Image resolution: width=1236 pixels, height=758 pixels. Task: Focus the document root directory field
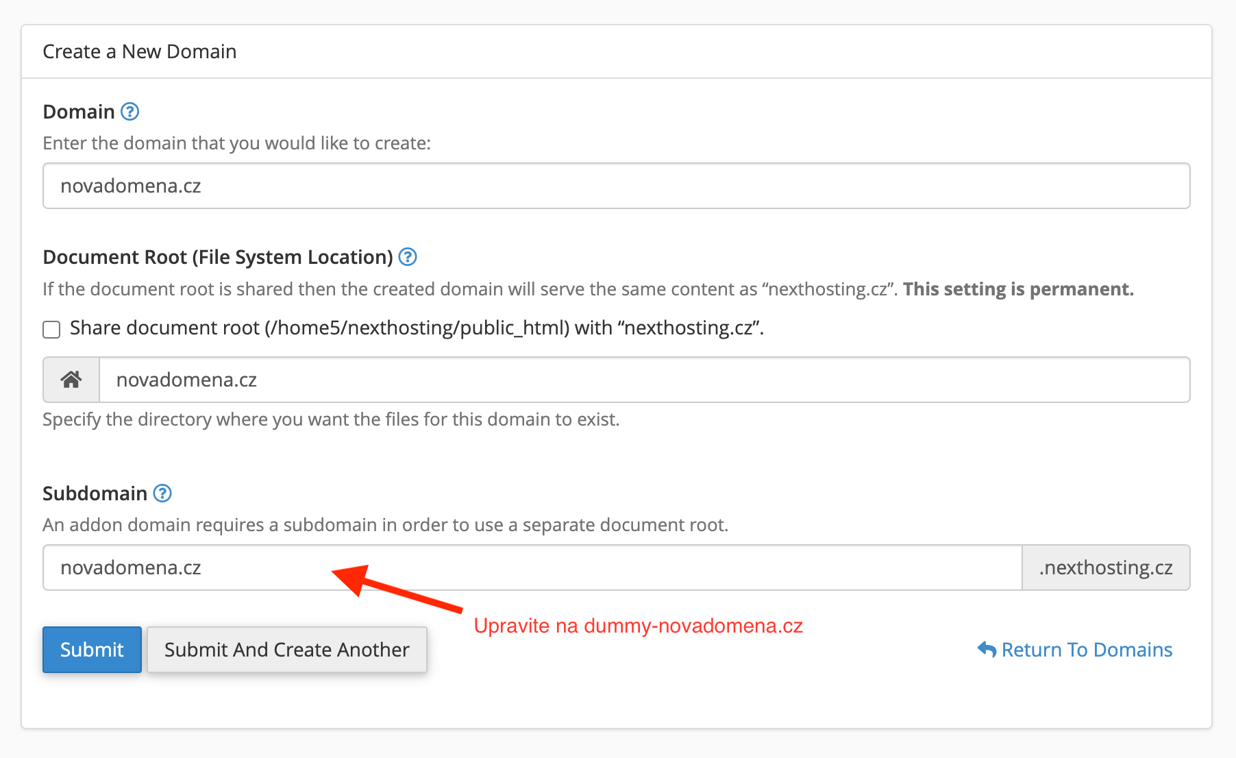point(645,380)
